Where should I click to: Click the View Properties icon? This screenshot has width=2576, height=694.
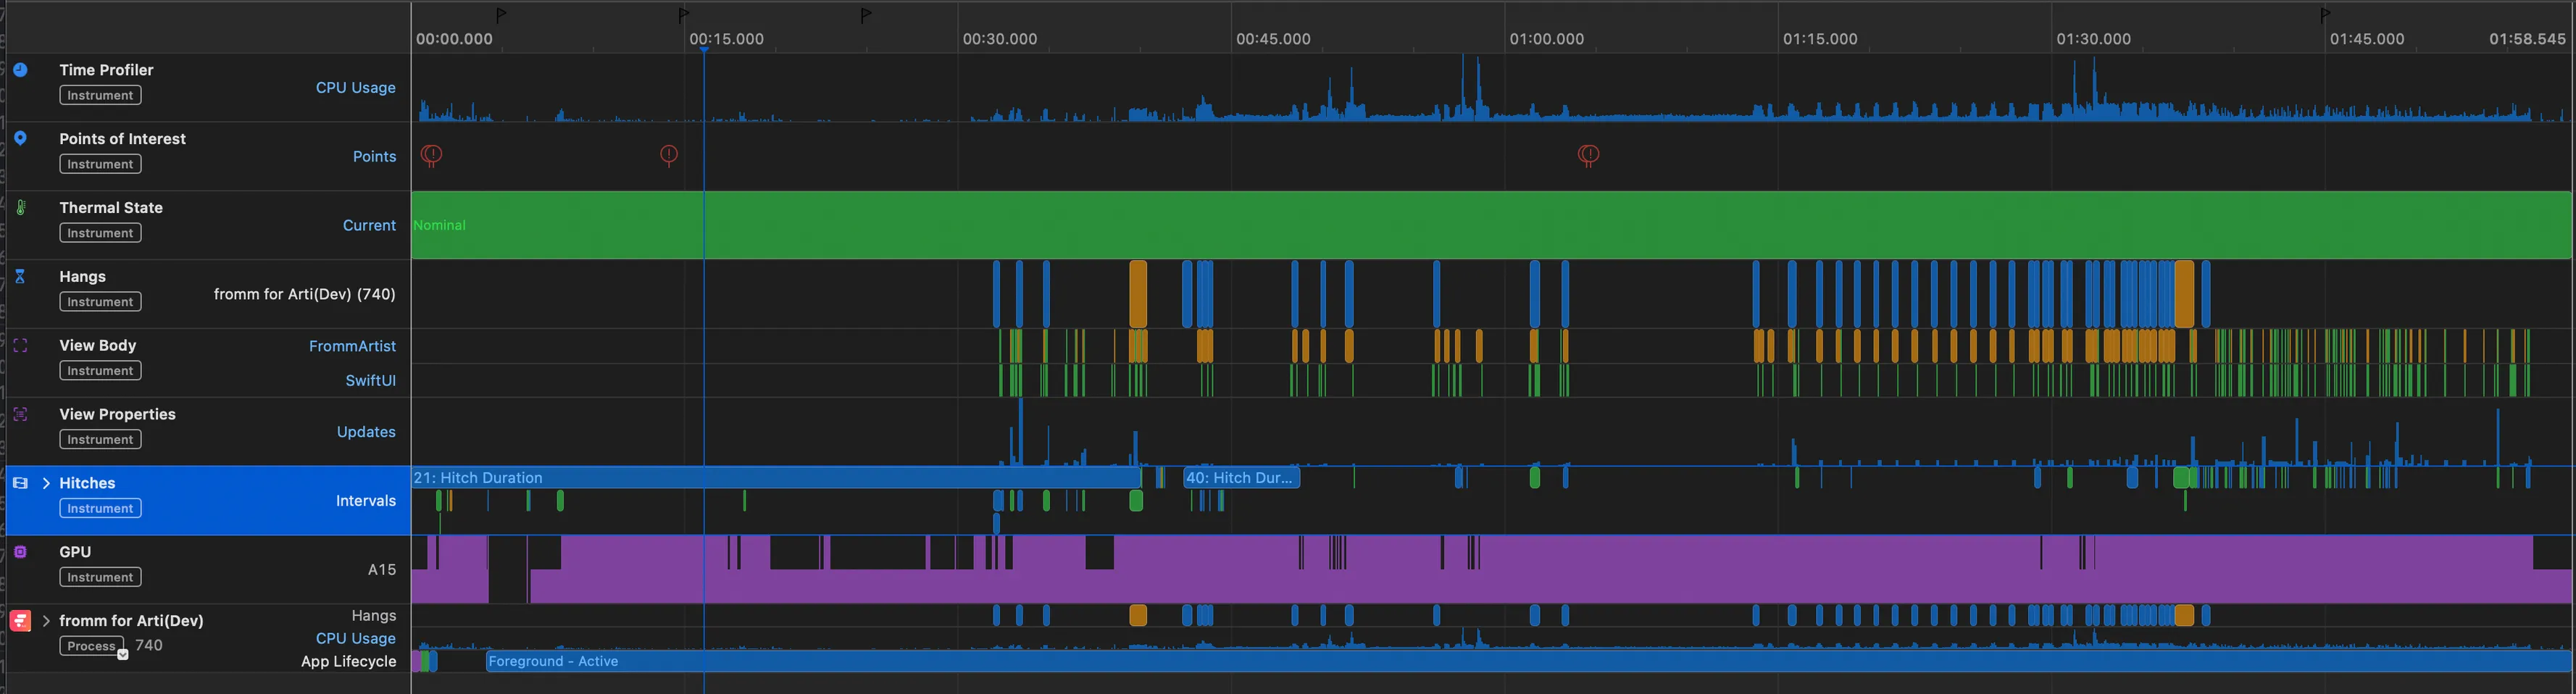click(x=20, y=414)
